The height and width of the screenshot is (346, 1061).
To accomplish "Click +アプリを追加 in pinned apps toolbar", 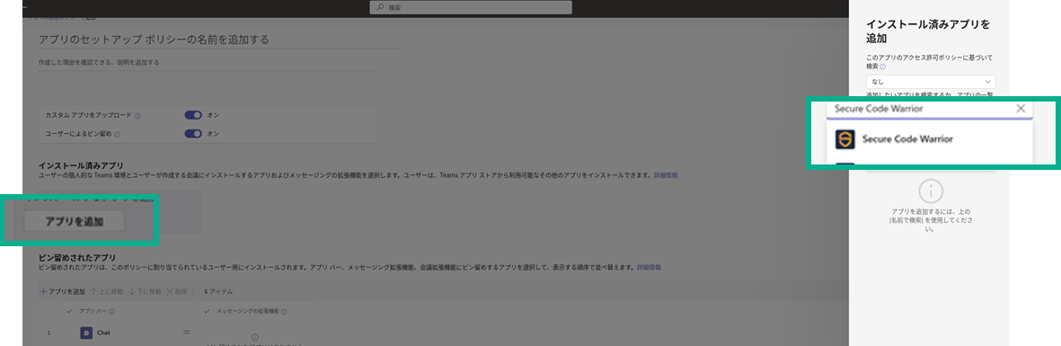I will pos(63,292).
